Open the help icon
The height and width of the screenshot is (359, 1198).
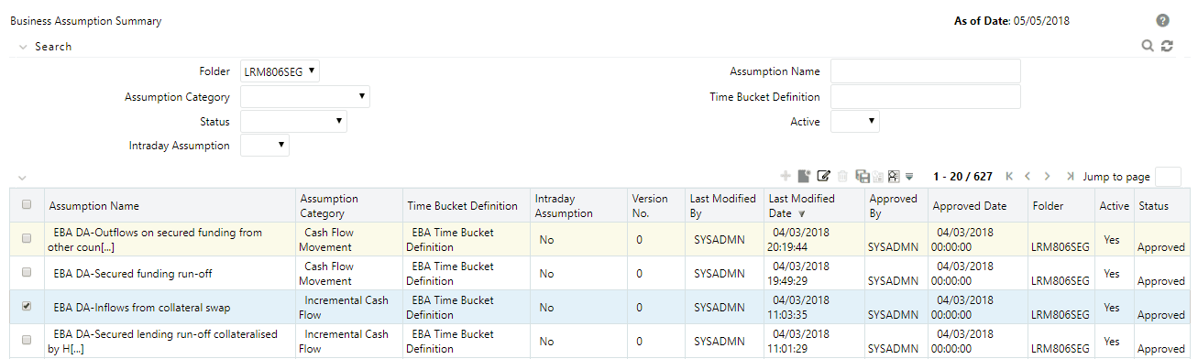tap(1163, 20)
